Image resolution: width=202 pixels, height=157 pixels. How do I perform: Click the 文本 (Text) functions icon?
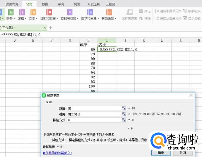coord(33,12)
